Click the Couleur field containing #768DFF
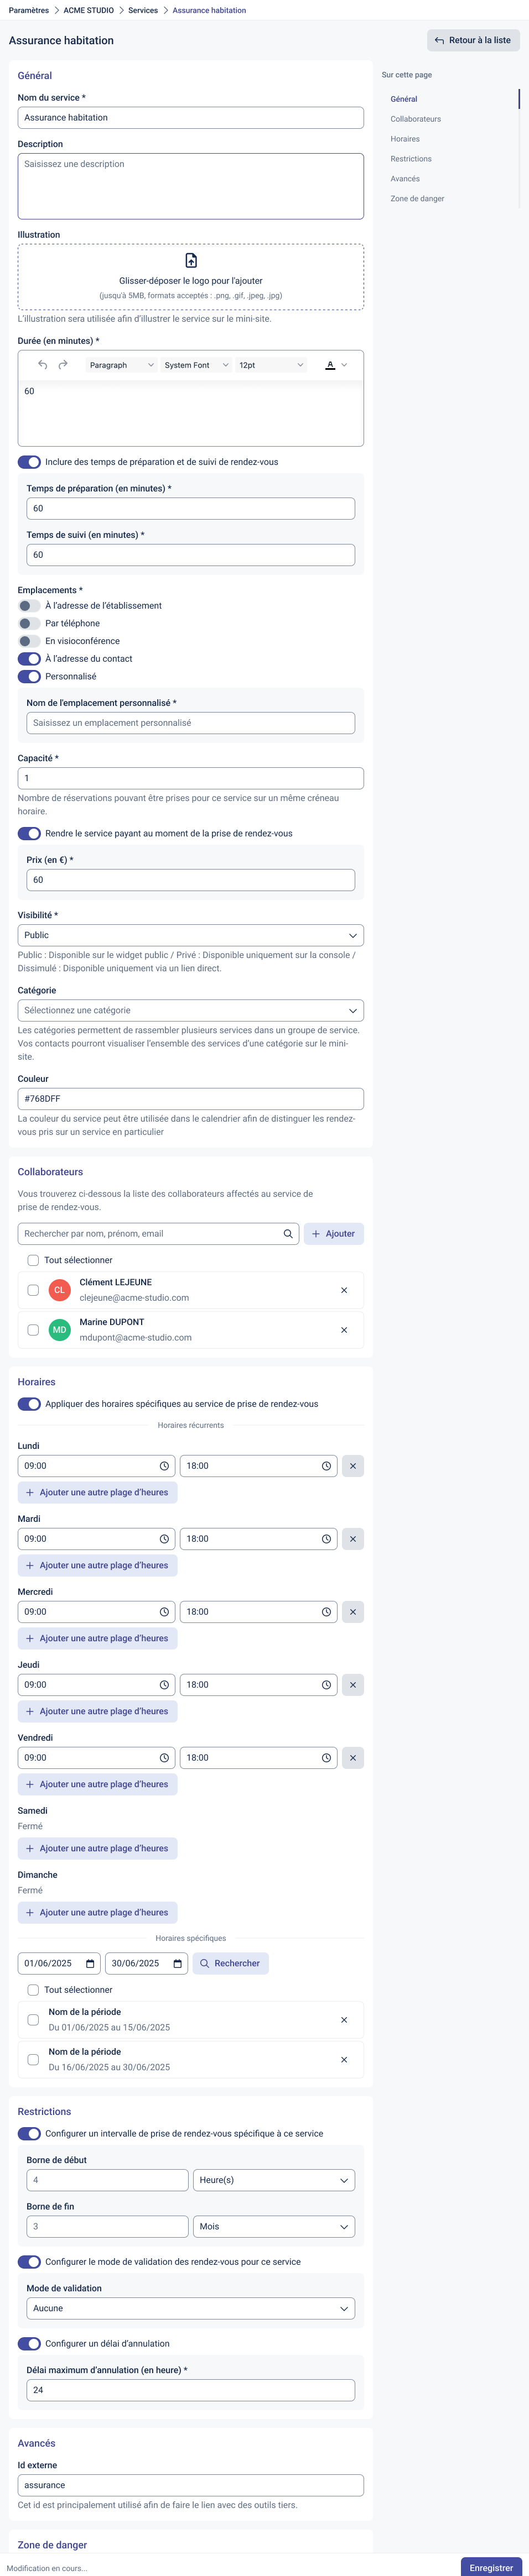This screenshot has height=2576, width=529. click(190, 1098)
